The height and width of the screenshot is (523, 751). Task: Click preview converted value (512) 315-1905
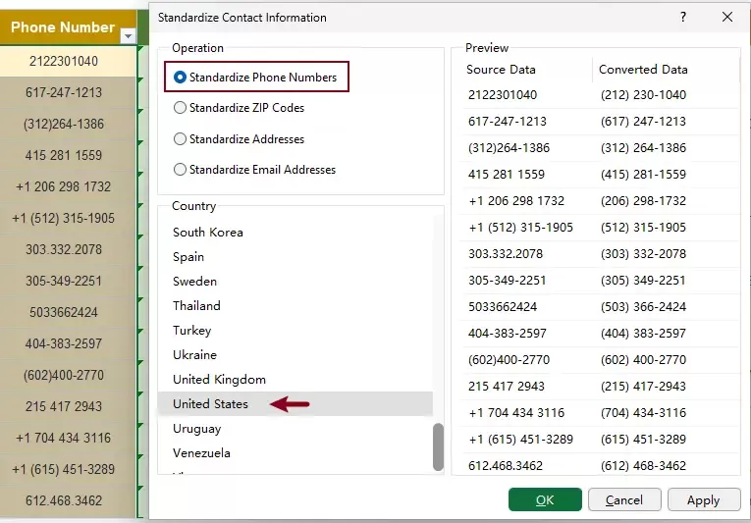point(643,228)
